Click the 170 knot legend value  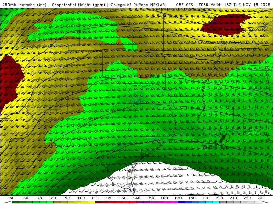(x=178, y=198)
